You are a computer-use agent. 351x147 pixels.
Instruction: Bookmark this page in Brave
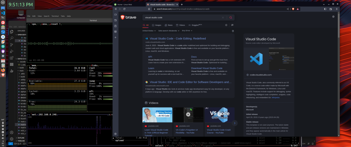coord(149,9)
